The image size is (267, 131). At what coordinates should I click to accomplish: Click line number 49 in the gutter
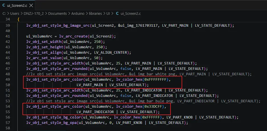pyautogui.click(x=8, y=79)
